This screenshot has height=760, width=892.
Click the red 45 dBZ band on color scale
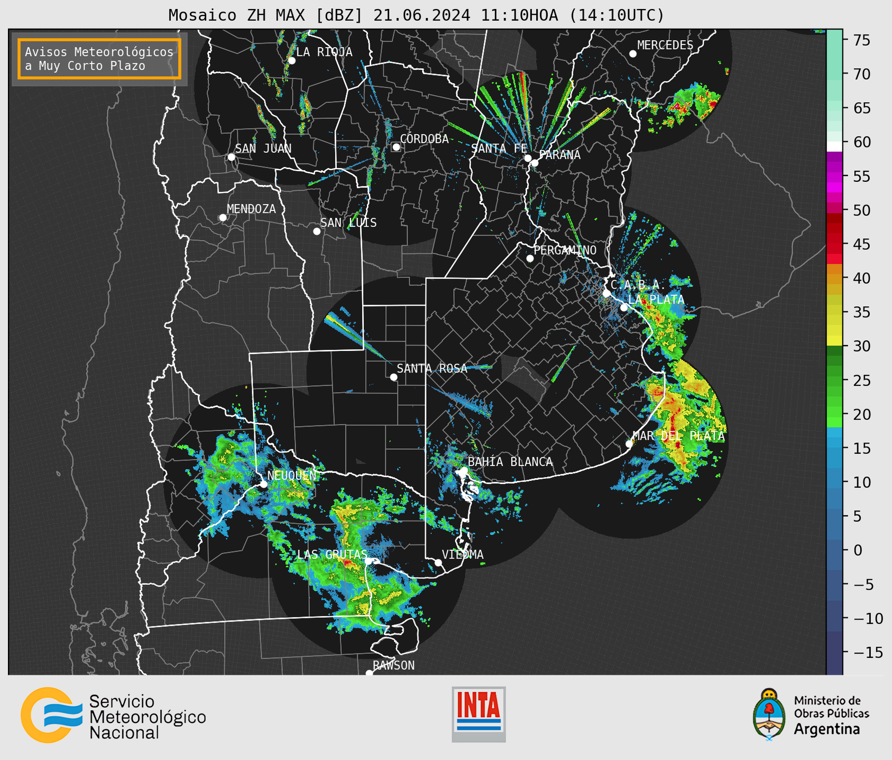point(834,244)
